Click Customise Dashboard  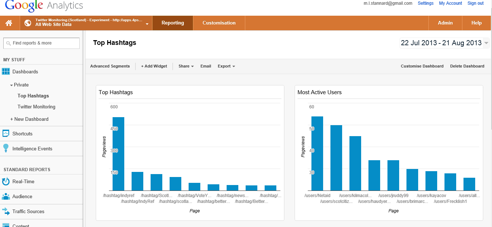[x=422, y=66]
